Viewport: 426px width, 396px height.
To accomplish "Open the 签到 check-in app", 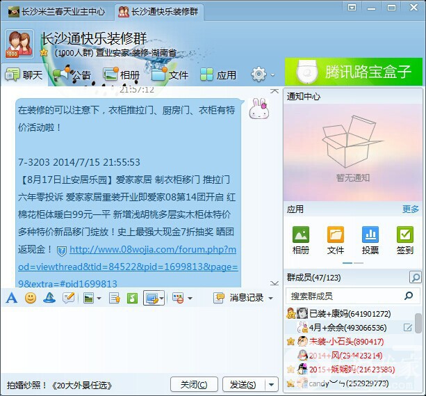I will point(404,235).
